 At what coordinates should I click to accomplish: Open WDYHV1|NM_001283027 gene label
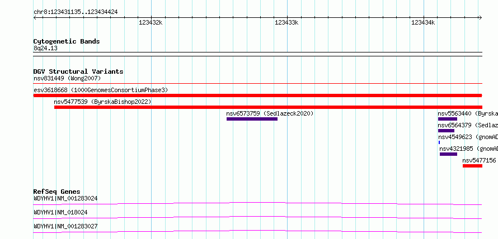pyautogui.click(x=65, y=226)
